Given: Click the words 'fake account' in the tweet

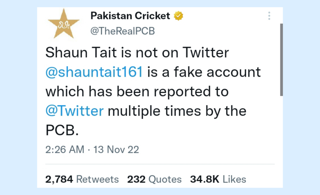Looking at the screenshot, I should point(217,72).
